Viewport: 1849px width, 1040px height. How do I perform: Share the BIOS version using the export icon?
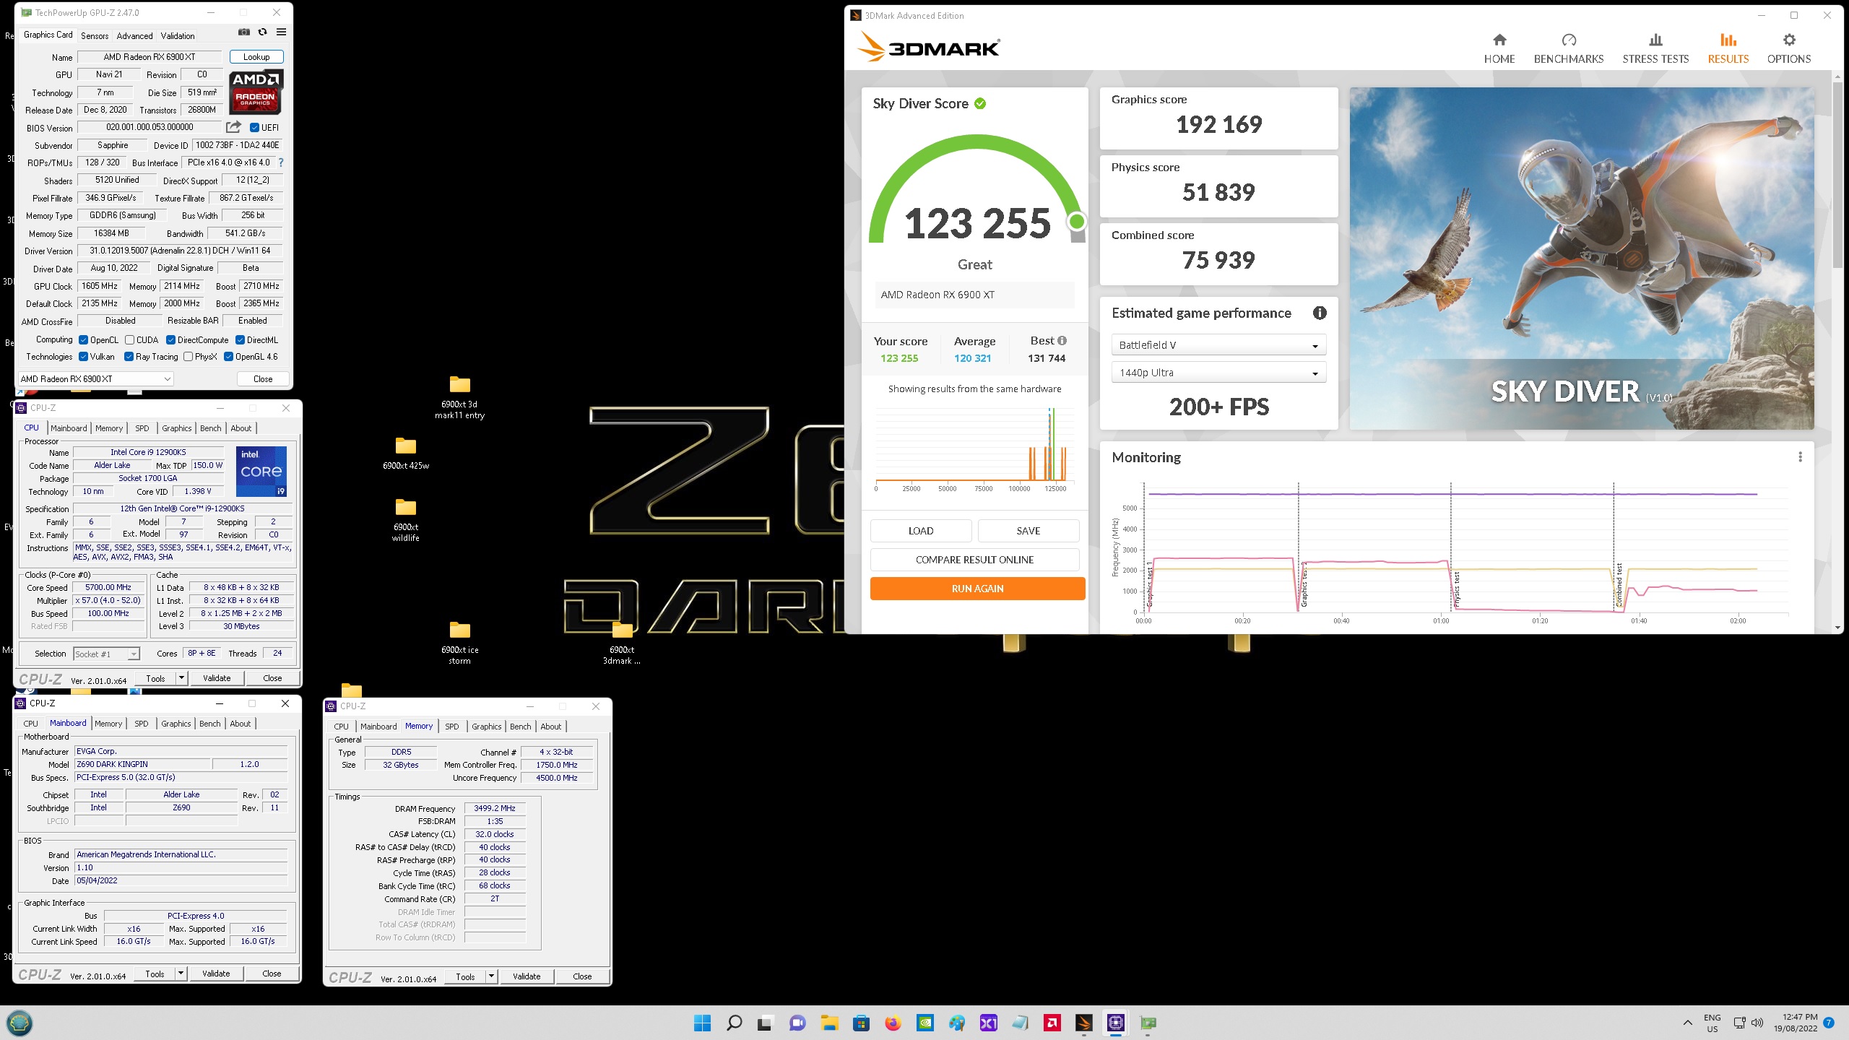coord(233,127)
